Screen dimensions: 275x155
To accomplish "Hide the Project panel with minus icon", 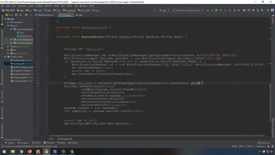I will [31, 15].
